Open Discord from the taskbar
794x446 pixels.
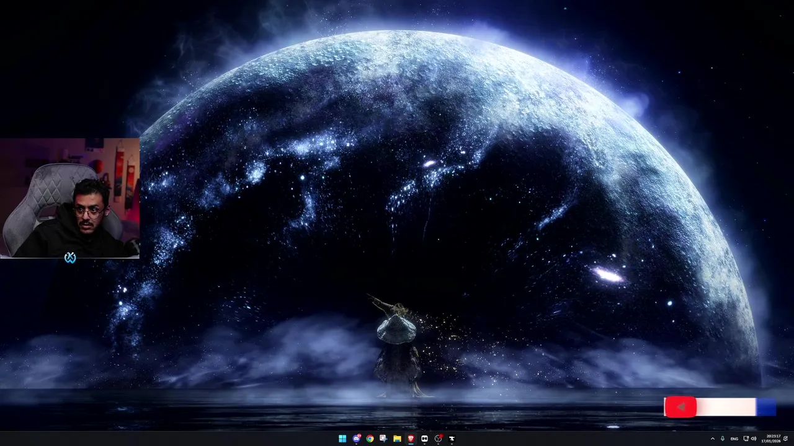point(356,439)
